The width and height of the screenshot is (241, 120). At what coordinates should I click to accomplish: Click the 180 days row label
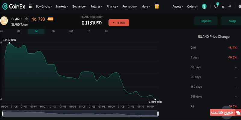click(196, 87)
